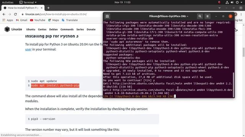Select the 'How to Install Python Pip' browser tab

23,8
